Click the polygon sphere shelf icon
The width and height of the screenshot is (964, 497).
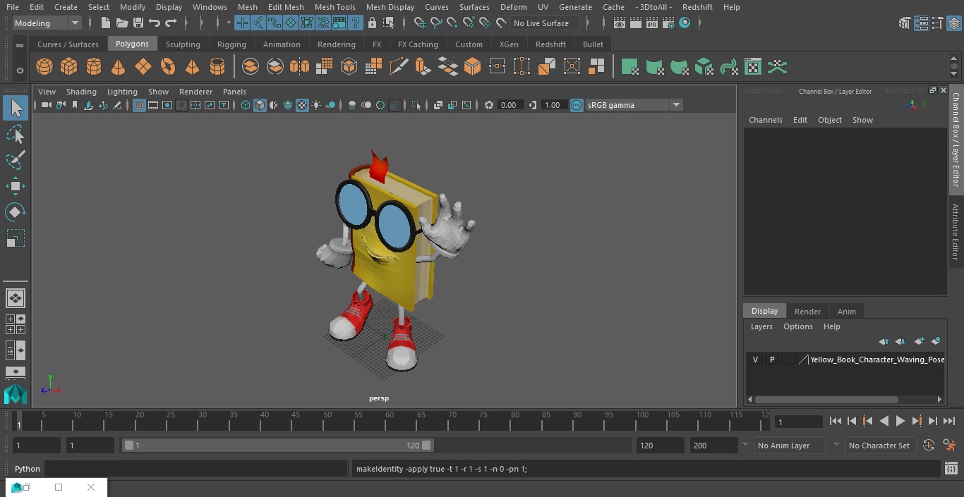tap(44, 67)
